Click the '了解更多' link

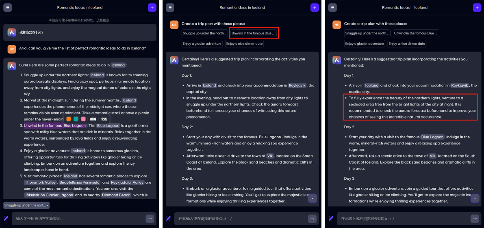103,20
